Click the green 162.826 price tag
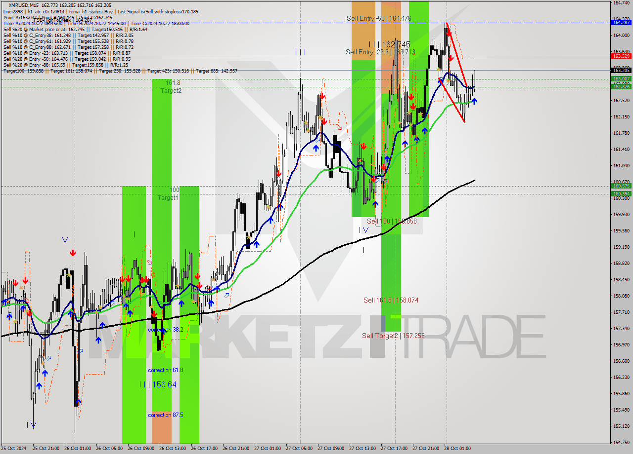633x454 pixels. 621,87
